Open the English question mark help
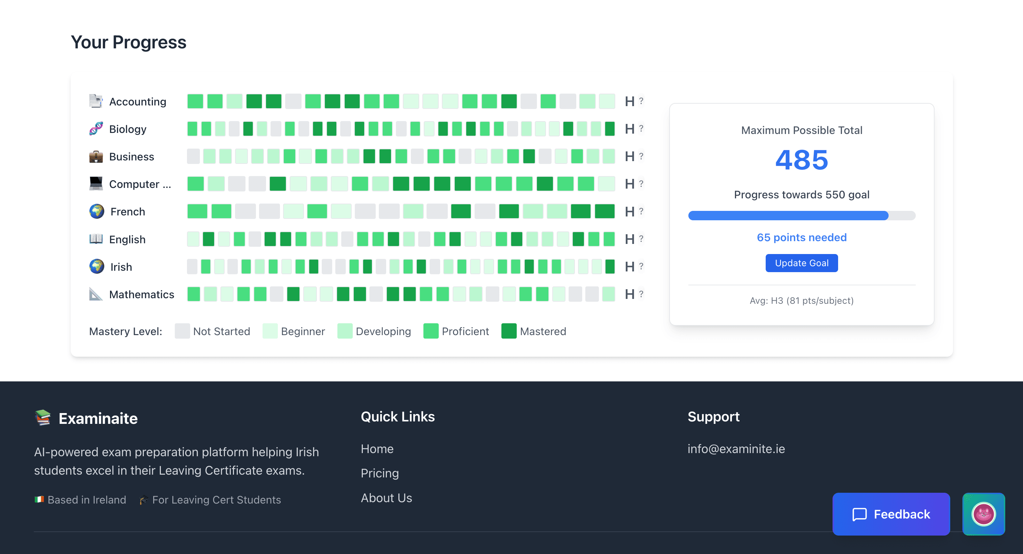1023x554 pixels. pos(641,239)
